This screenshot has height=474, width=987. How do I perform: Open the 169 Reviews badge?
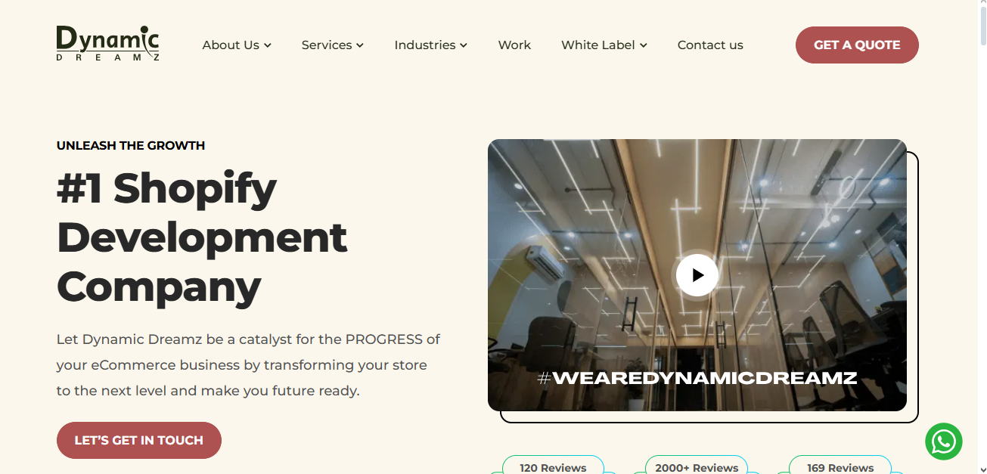[840, 466]
